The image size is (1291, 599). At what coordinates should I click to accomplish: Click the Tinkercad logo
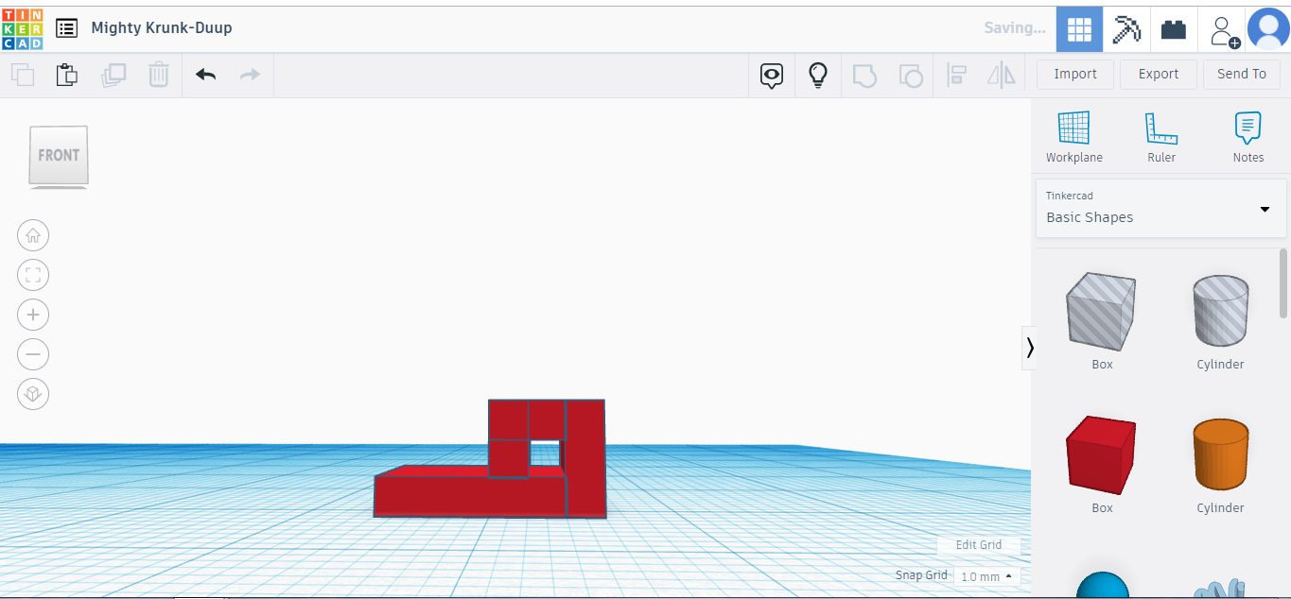[x=23, y=28]
